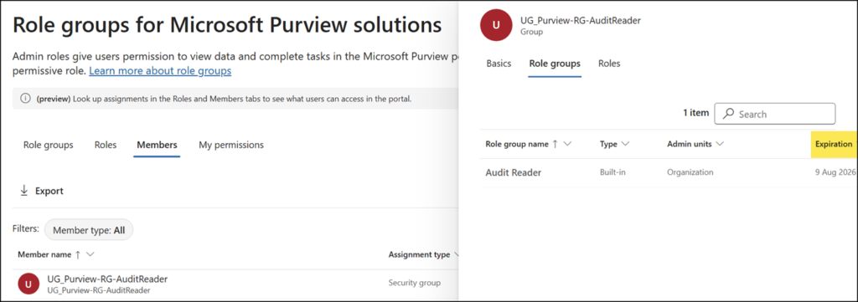The width and height of the screenshot is (858, 302).
Task: Open Member type: All filter
Action: point(89,230)
